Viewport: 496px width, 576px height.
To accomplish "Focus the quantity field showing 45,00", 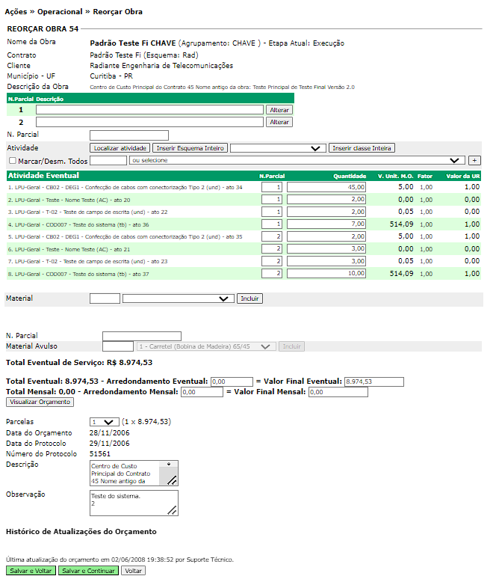I will point(326,187).
